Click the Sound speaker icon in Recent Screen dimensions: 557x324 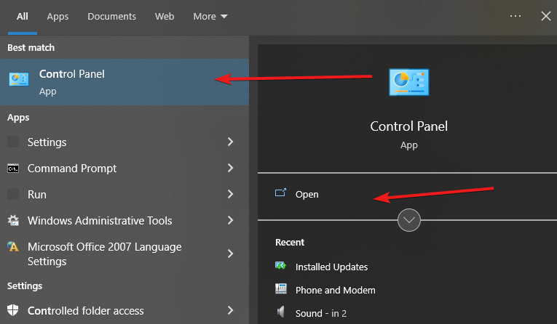[x=281, y=313]
